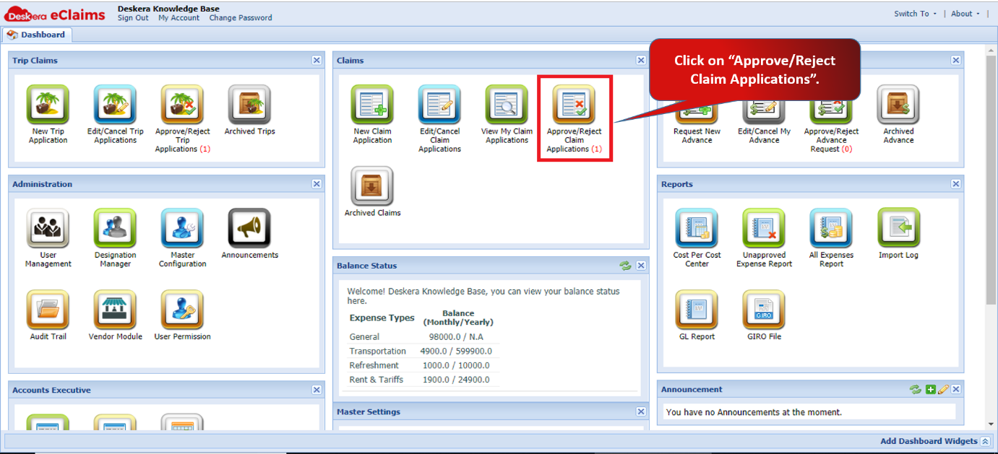Close the Administration widget
Viewport: 998px width, 454px height.
tap(317, 184)
